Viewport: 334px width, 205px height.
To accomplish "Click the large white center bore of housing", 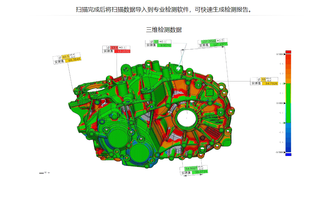I will [x=186, y=118].
